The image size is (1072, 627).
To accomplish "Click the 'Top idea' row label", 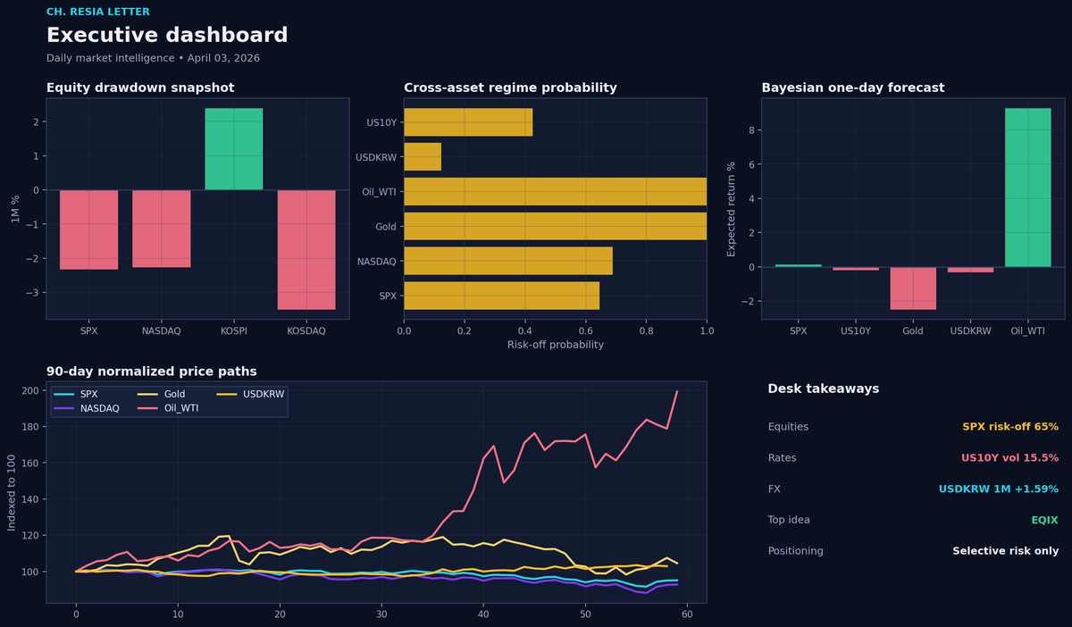I will coord(790,520).
